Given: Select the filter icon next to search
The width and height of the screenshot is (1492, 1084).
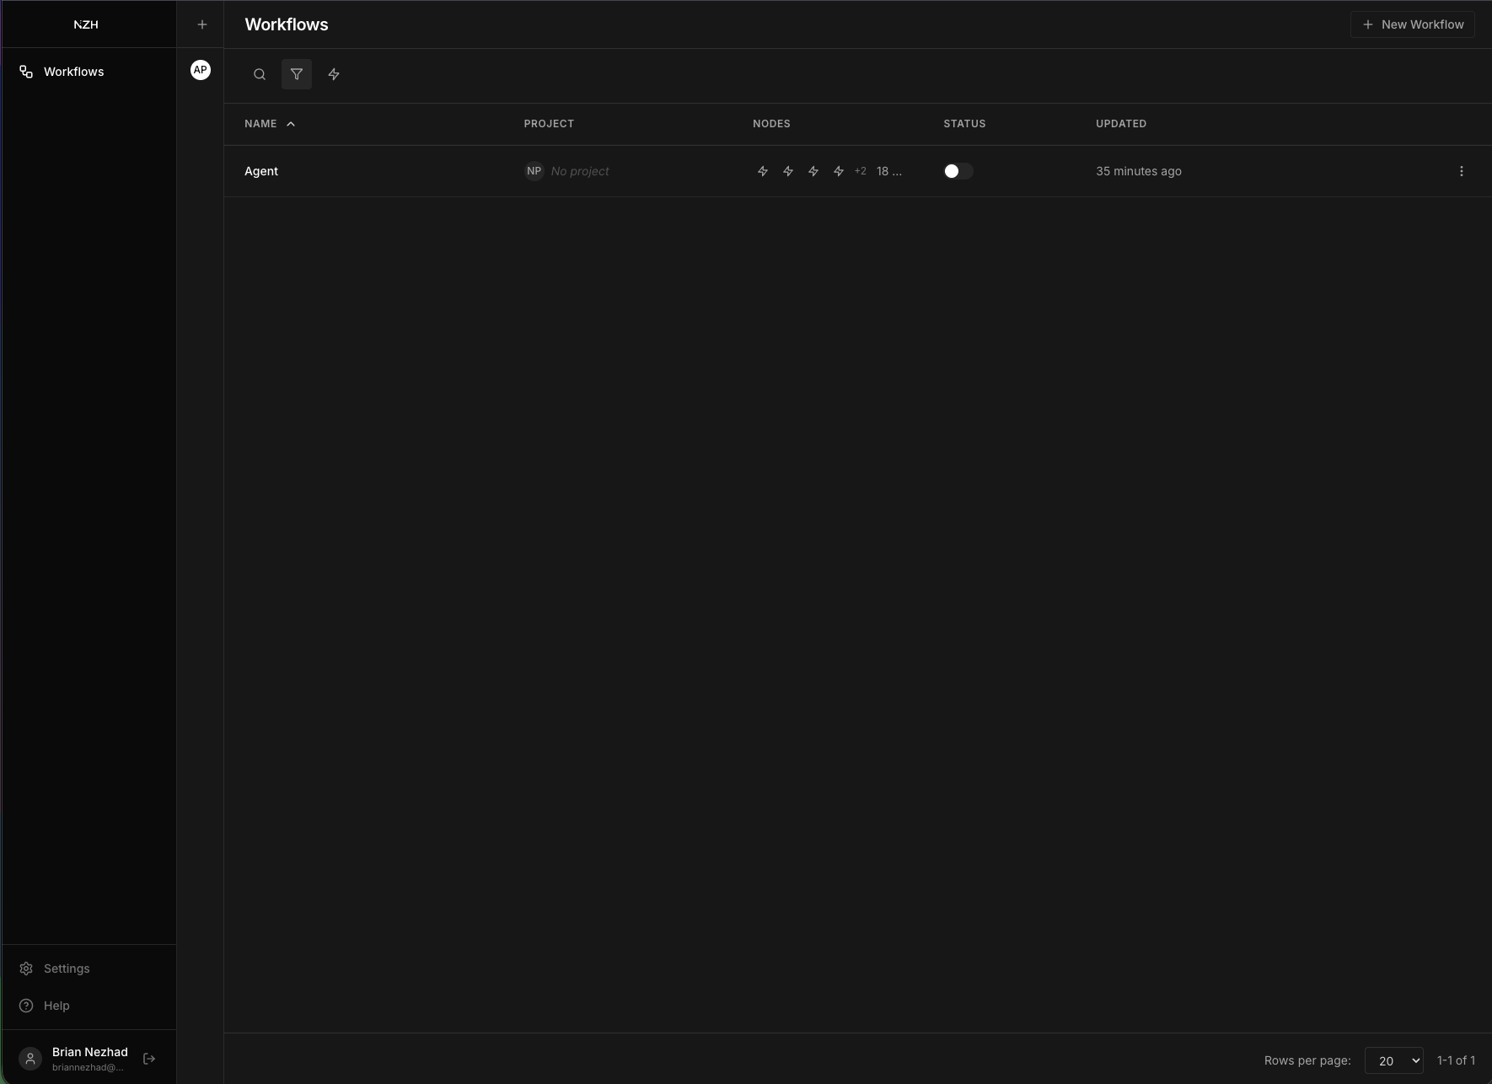Looking at the screenshot, I should (297, 74).
